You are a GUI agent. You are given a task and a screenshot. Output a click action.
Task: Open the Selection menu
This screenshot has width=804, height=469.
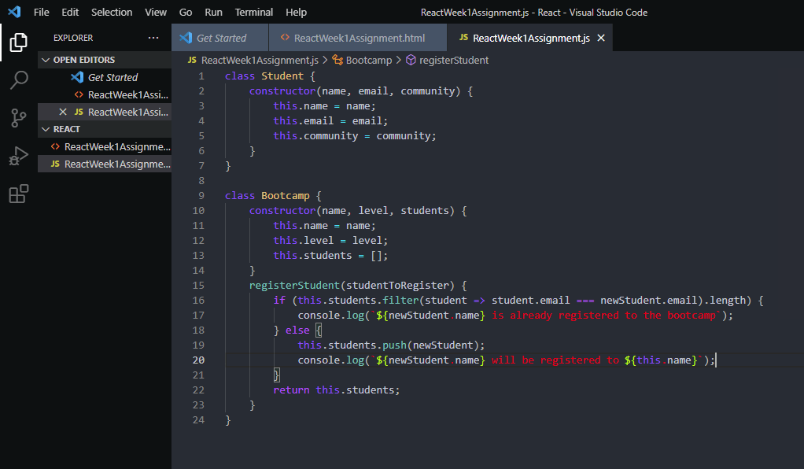tap(112, 13)
